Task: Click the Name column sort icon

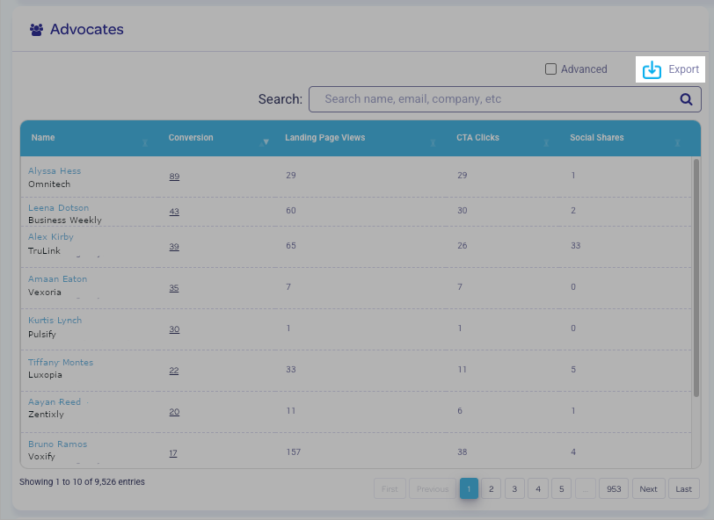Action: [145, 142]
